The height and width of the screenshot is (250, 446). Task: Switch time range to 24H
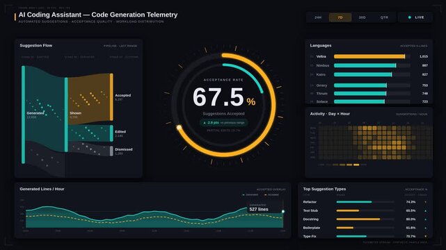[x=318, y=17]
